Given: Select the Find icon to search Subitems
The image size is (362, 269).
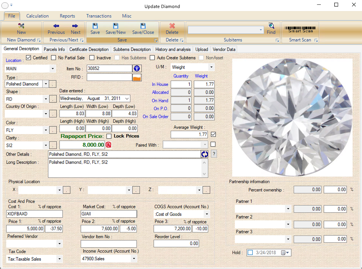Looking at the screenshot, I should click(271, 28).
